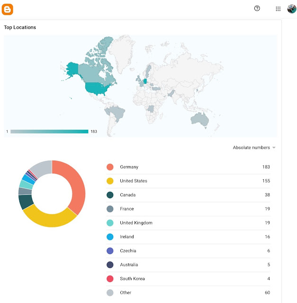Select the Czechia row label
This screenshot has width=297, height=303.
pos(128,251)
